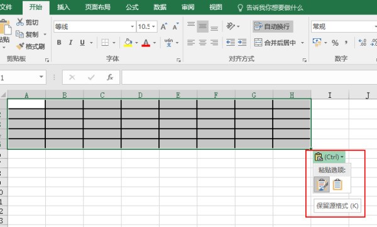
Task: Toggle Underline formatting
Action: tap(82, 43)
